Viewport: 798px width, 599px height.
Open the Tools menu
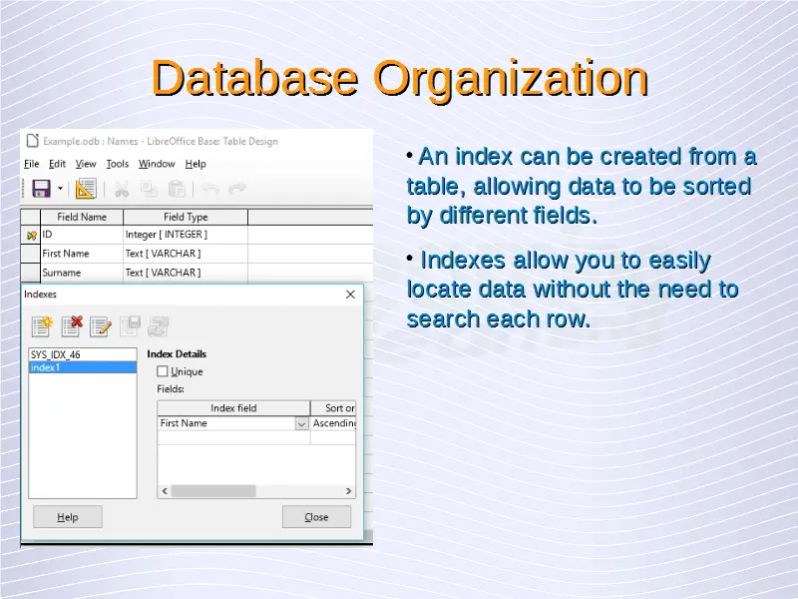click(x=117, y=164)
